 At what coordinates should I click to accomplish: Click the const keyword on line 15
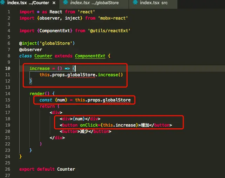(46, 100)
